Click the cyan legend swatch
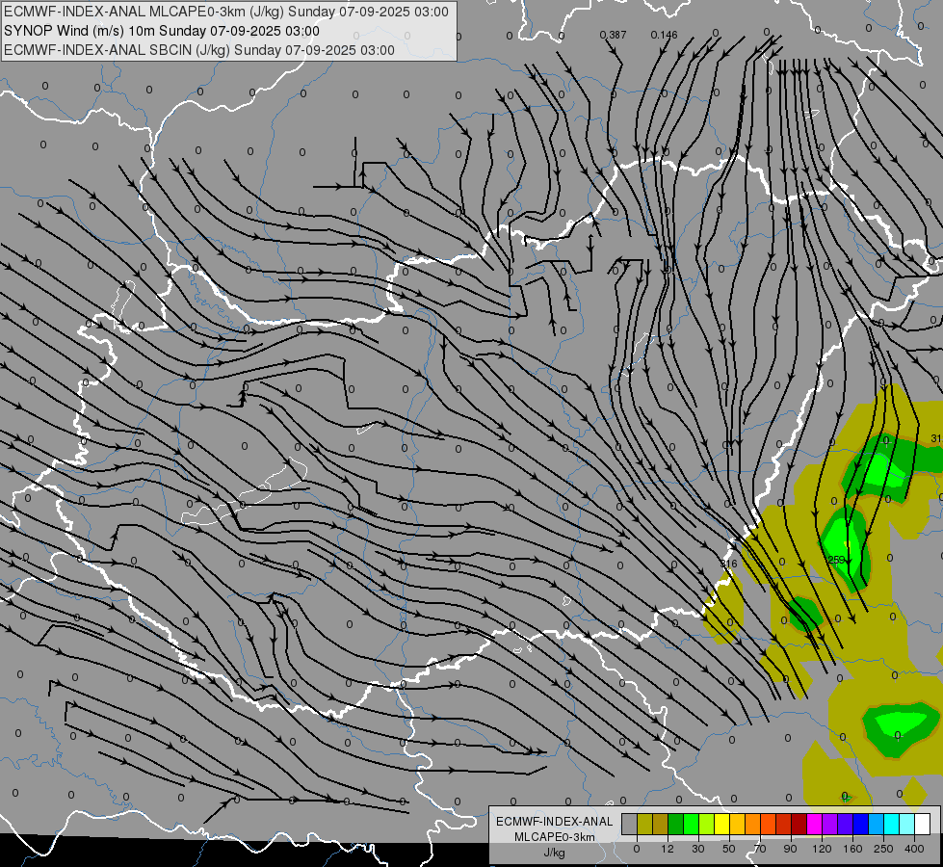Image resolution: width=943 pixels, height=867 pixels. (x=892, y=824)
